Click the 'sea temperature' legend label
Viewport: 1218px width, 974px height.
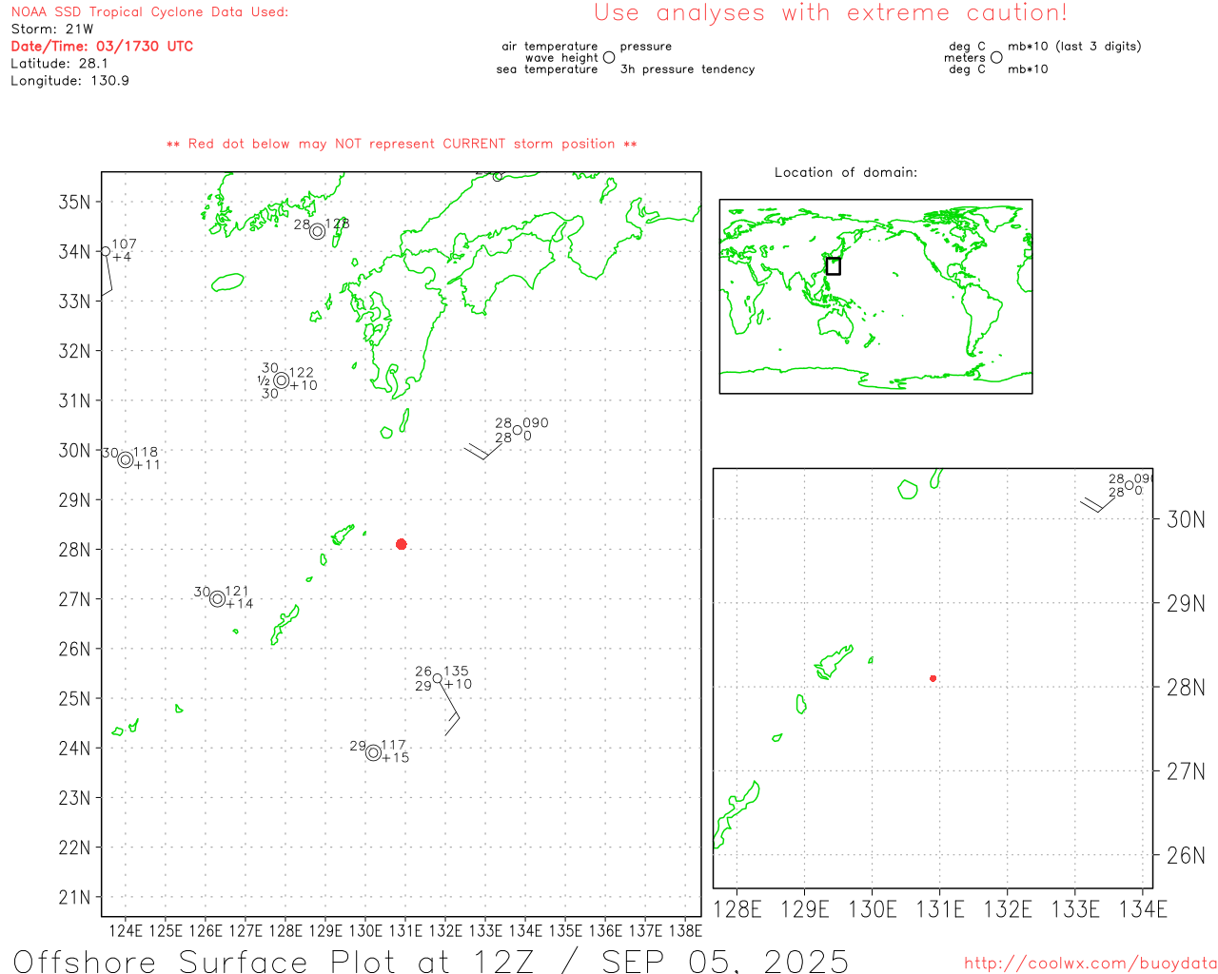[547, 69]
